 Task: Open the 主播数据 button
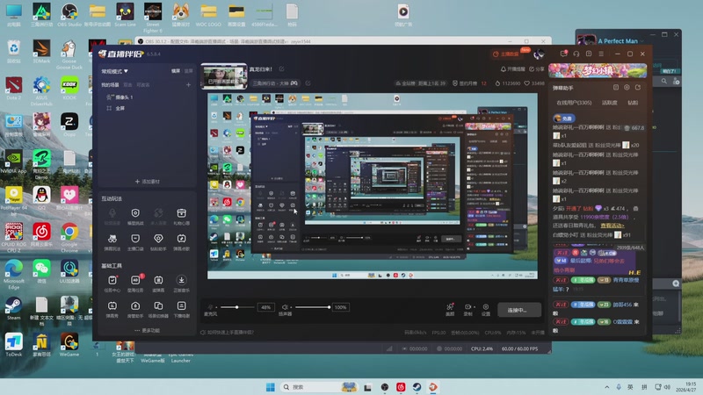[x=506, y=54]
